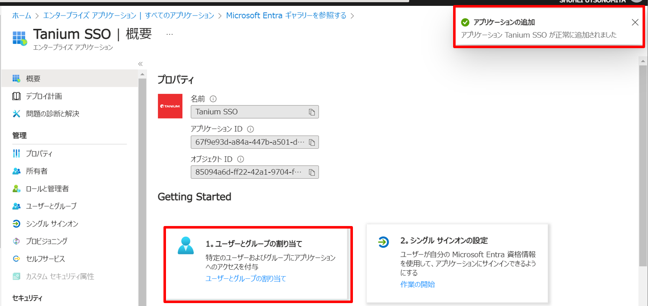This screenshot has width=648, height=306.
Task: Click the プロビジョニング cycle icon
Action: [16, 241]
